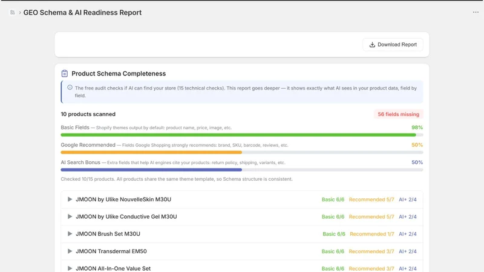484x272 pixels.
Task: Click the clipboard icon beside Product Schema Completeness
Action: [x=65, y=73]
